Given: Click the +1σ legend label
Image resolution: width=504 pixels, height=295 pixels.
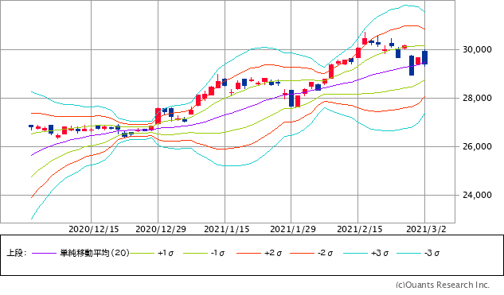Looking at the screenshot, I should point(166,254).
